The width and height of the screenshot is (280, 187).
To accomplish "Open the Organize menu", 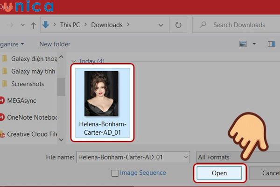I will point(12,44).
